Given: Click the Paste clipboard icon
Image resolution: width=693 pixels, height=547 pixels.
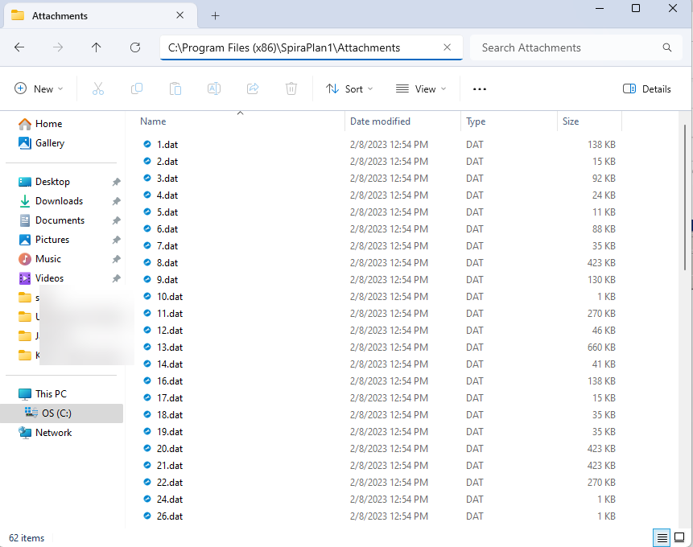Looking at the screenshot, I should point(175,89).
